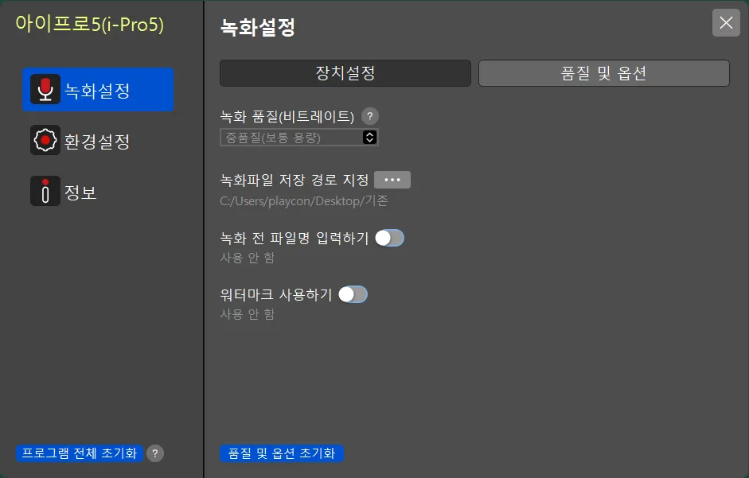Switch to the 장치설정 tab

point(345,73)
